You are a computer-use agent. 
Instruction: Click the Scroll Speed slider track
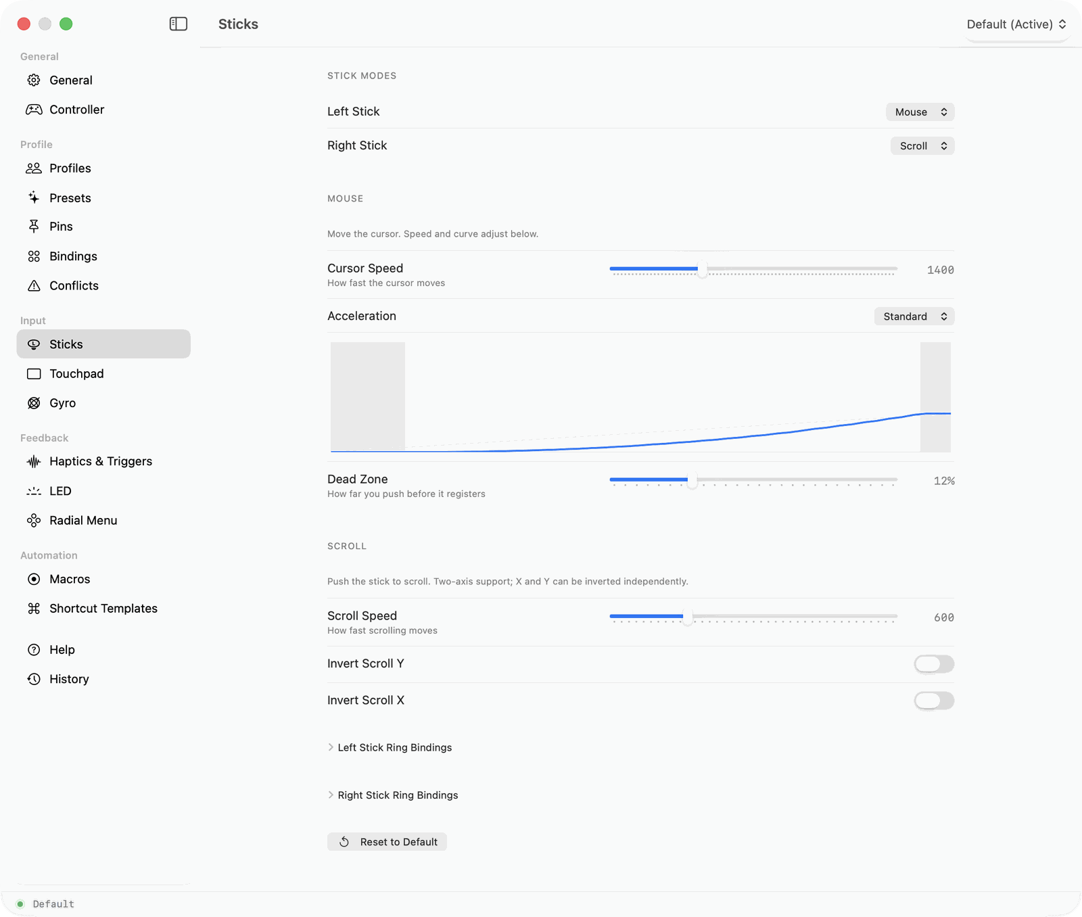pyautogui.click(x=753, y=617)
